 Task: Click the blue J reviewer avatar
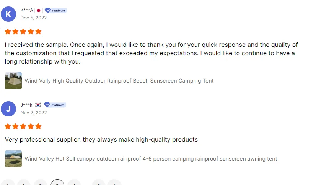(x=8, y=109)
